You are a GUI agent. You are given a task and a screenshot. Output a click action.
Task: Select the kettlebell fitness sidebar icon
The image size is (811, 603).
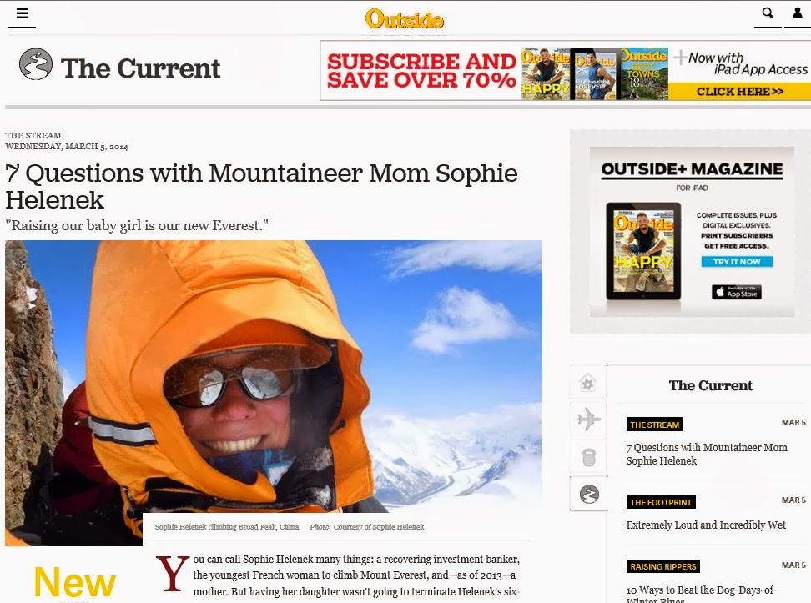pos(588,457)
